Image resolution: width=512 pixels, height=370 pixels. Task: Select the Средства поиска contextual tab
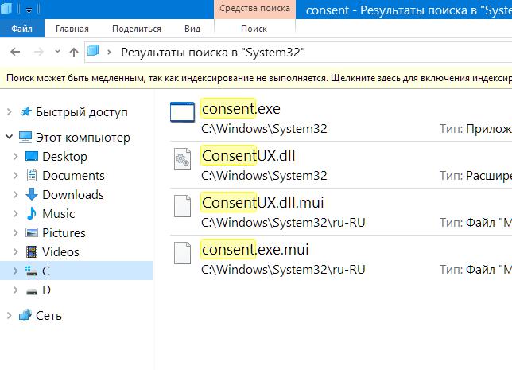click(254, 9)
